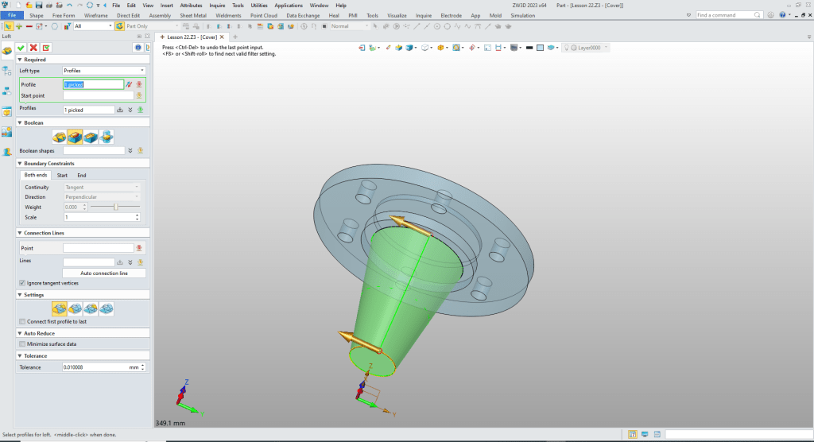Open the Layer0000 layer dropdown
814x442 pixels.
point(587,48)
